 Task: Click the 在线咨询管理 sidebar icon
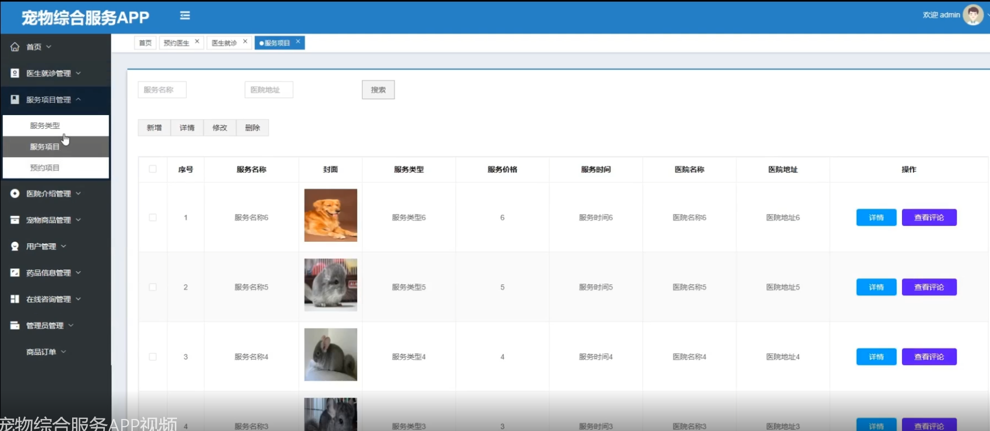[15, 299]
